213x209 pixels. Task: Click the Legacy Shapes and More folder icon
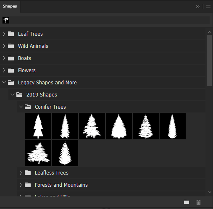[x=11, y=83]
